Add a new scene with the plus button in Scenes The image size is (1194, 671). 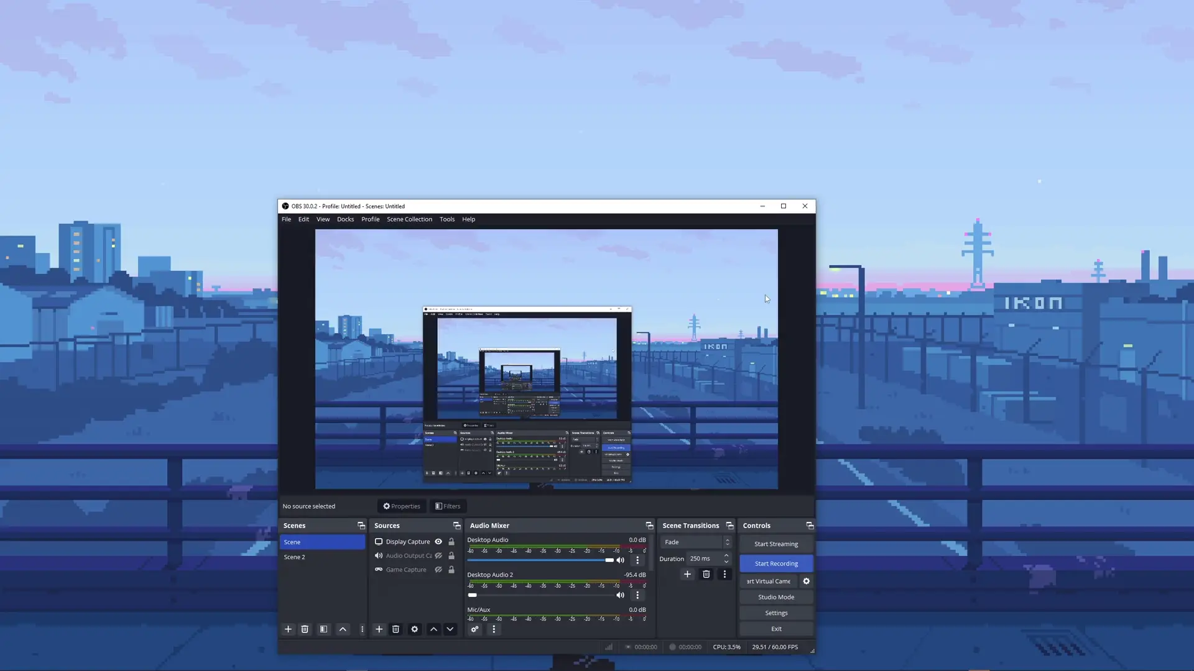(288, 629)
